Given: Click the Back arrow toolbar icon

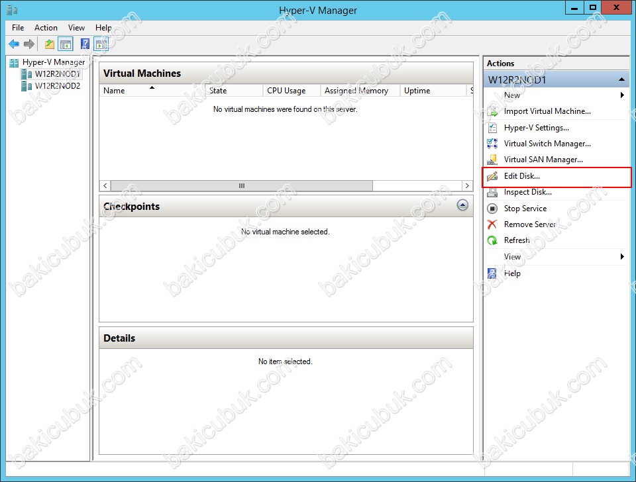Looking at the screenshot, I should (14, 44).
